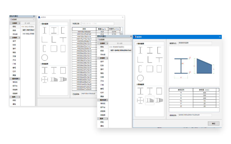Choose the circular tube section icon in the back dialog
The image size is (231, 144).
tap(44, 58)
